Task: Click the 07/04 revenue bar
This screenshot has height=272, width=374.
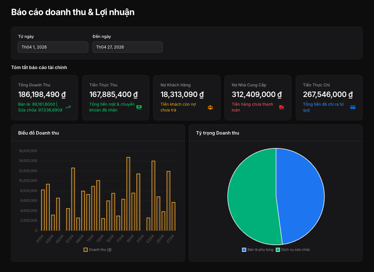Action: pyautogui.click(x=73, y=199)
